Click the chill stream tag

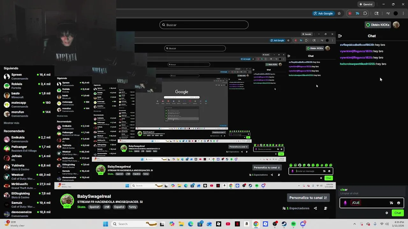(107, 207)
